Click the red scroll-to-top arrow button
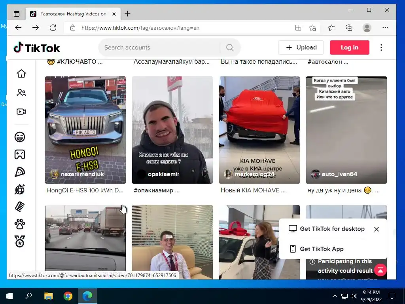 coord(380,270)
